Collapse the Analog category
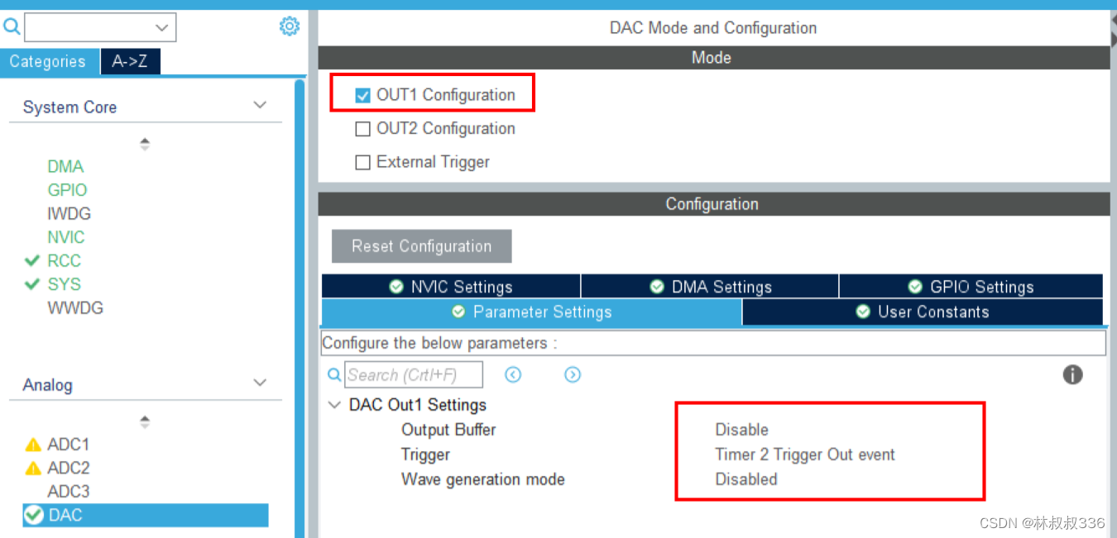 point(260,383)
